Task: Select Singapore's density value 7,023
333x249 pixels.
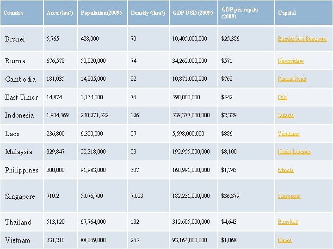Action: [137, 196]
